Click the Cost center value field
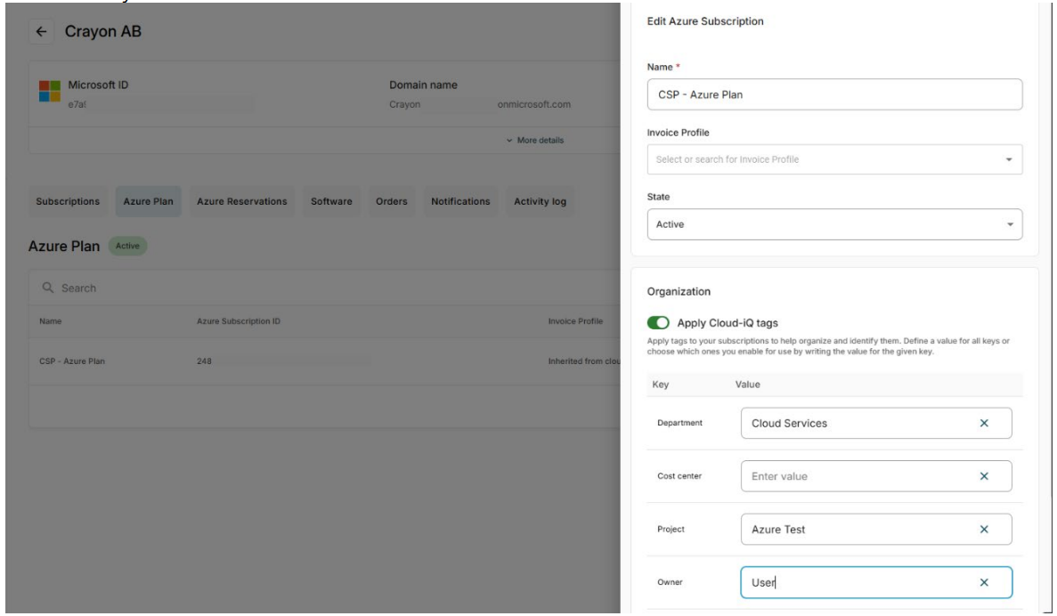This screenshot has width=1057, height=616. (875, 476)
